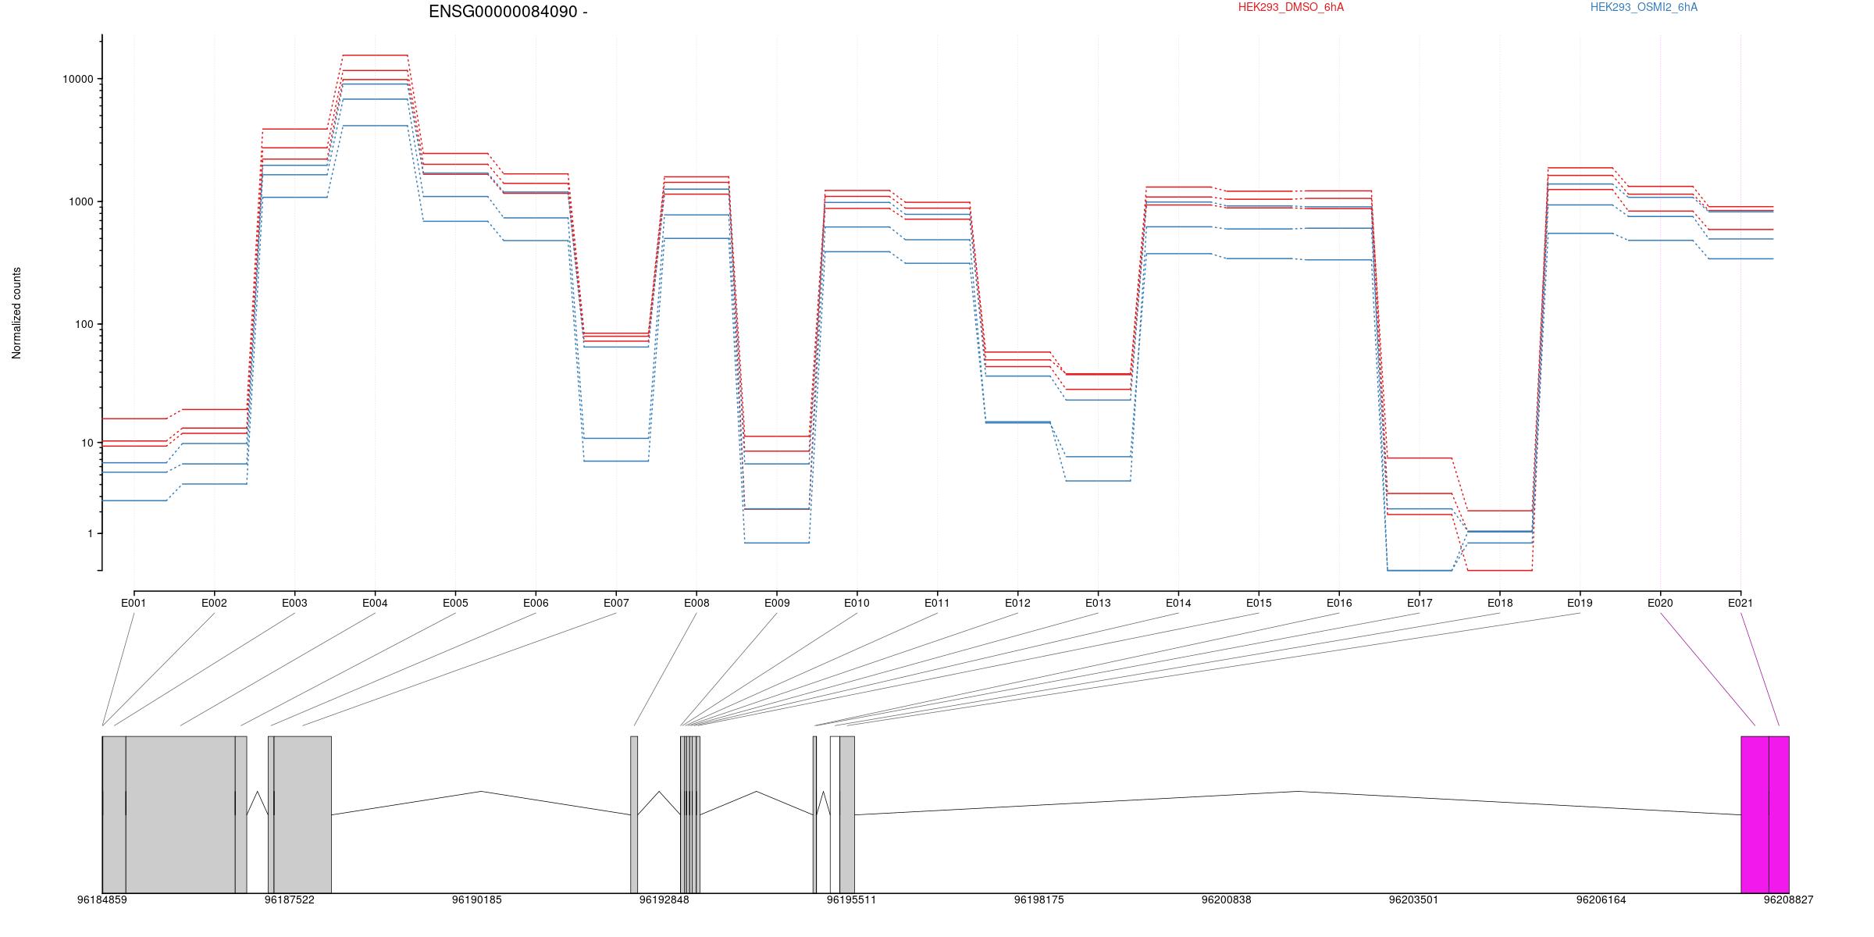Click the y-axis tick label 1
The image size is (1874, 937).
click(x=90, y=534)
